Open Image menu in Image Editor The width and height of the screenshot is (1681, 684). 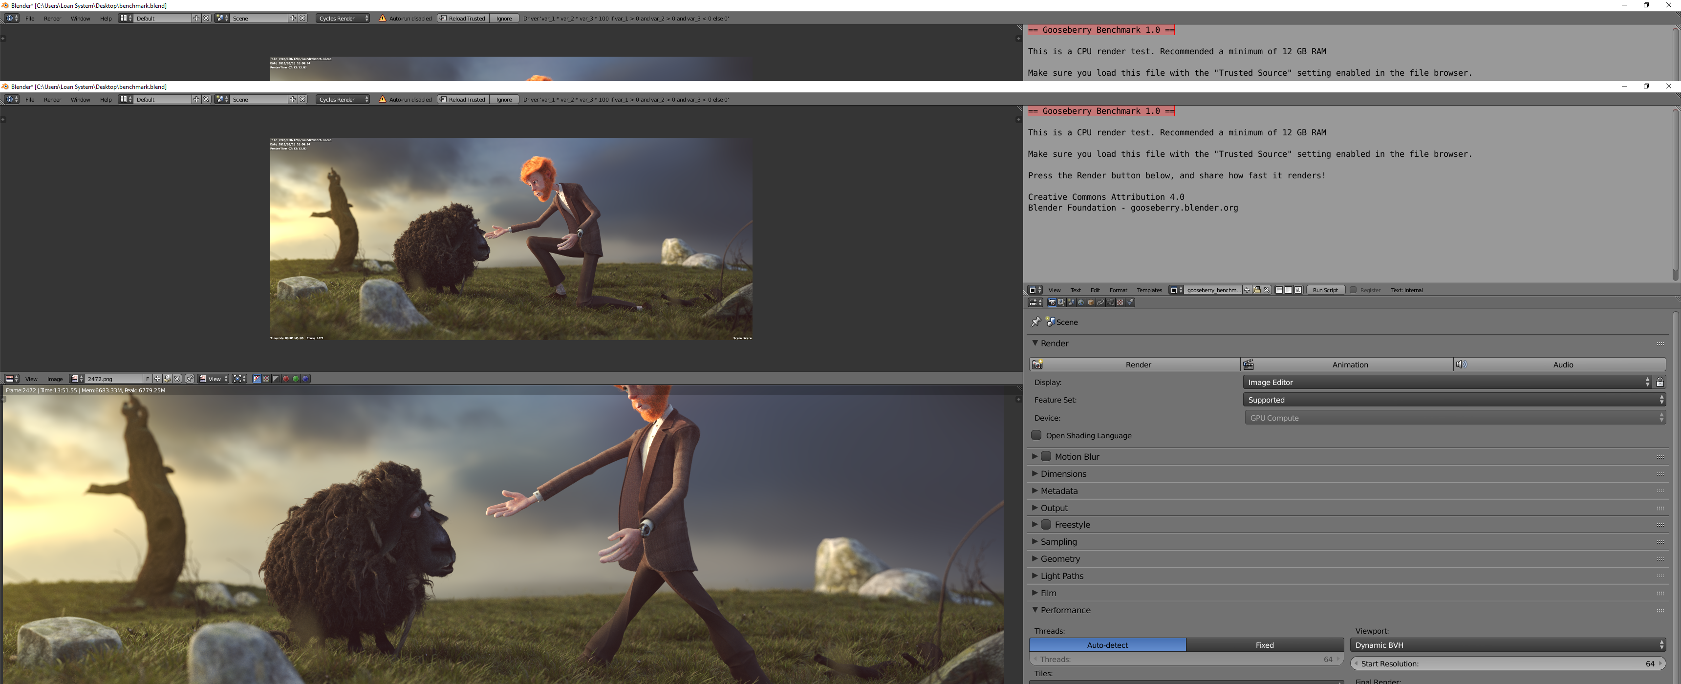55,379
